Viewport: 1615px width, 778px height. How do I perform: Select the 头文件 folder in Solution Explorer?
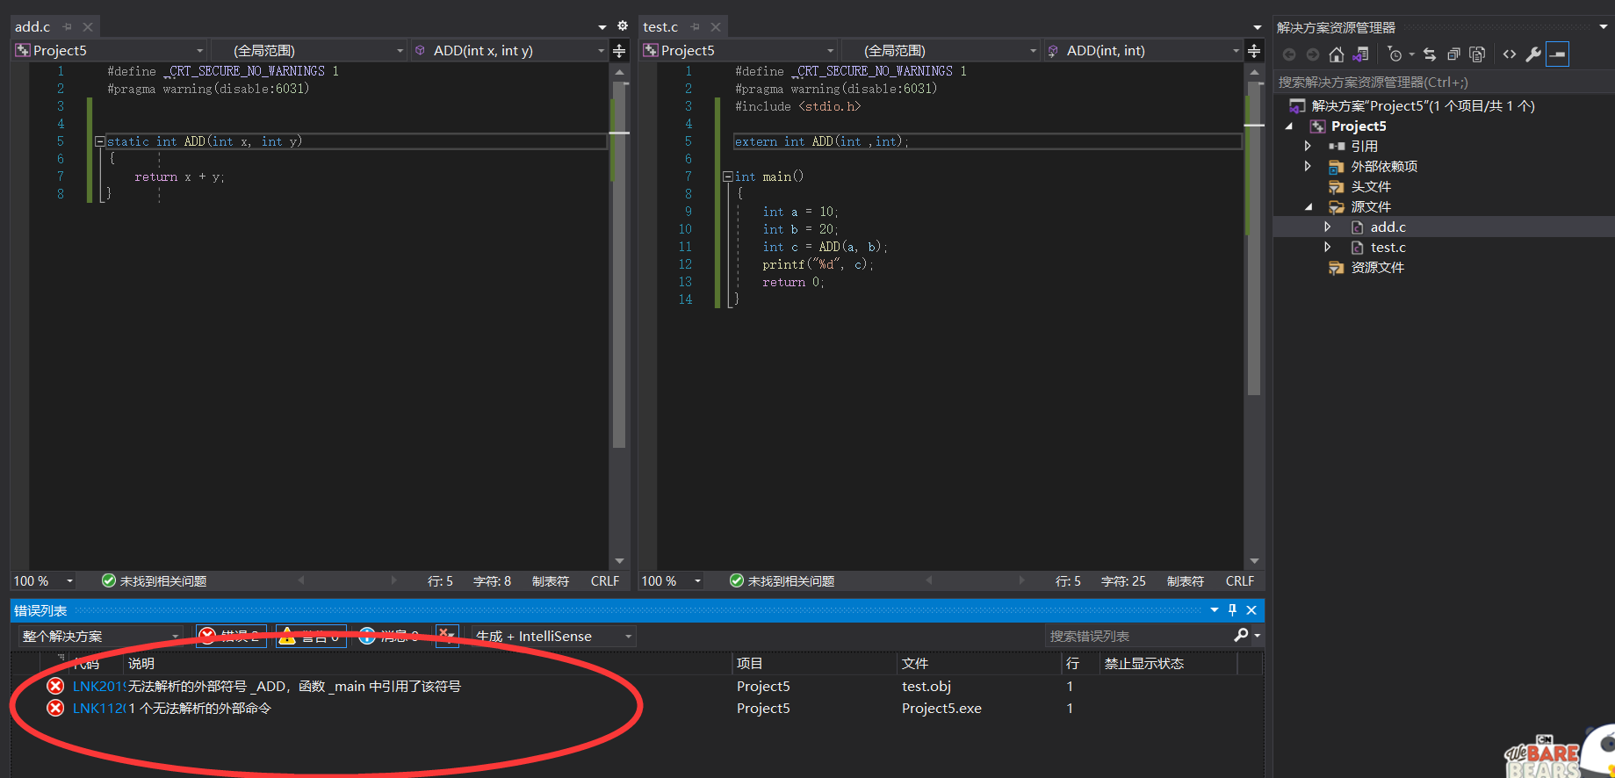tap(1371, 187)
